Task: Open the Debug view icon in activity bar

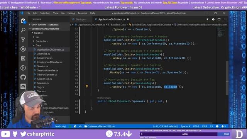Action: (x=23, y=49)
